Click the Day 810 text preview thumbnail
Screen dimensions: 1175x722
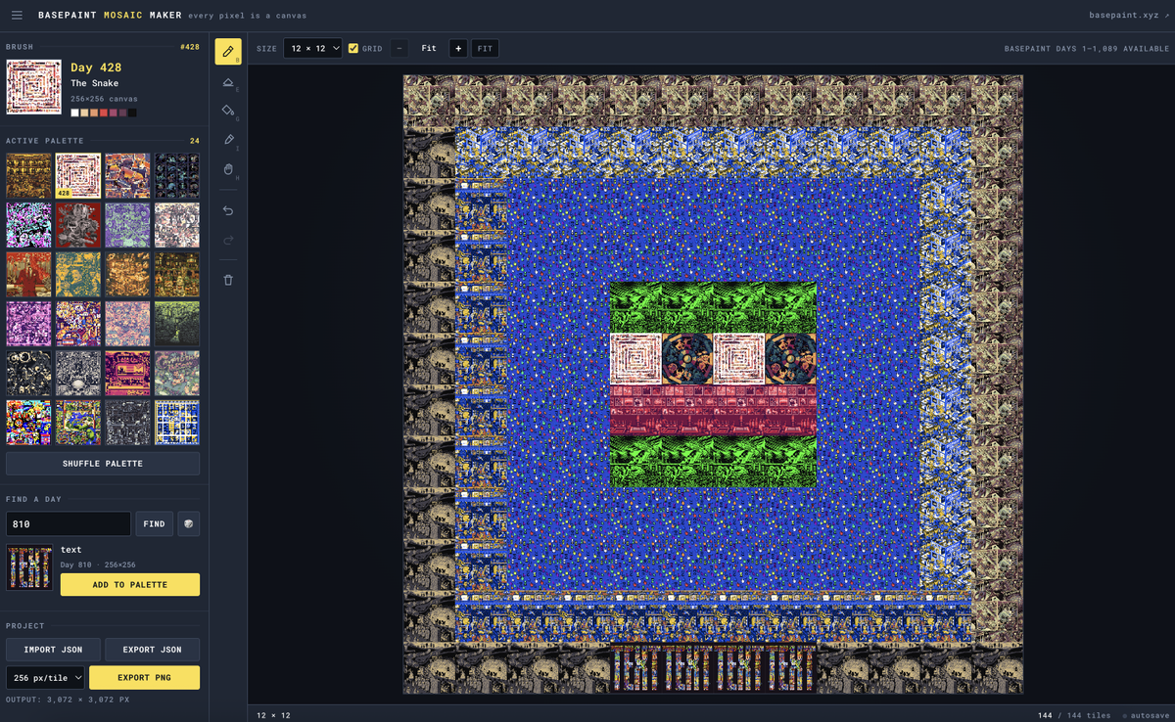pyautogui.click(x=29, y=567)
